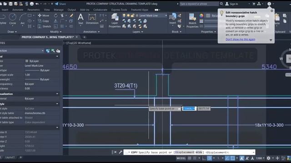The height and width of the screenshot is (163, 291).
Task: Click the keyword search input field
Action: [x=199, y=4]
